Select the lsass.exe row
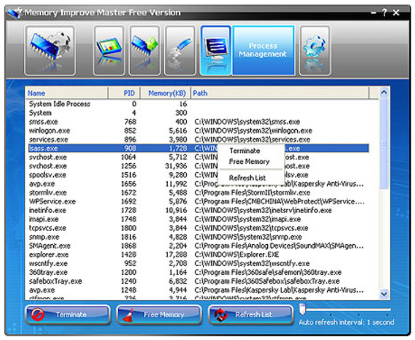Viewport: 415px width, 340px height. pyautogui.click(x=199, y=148)
